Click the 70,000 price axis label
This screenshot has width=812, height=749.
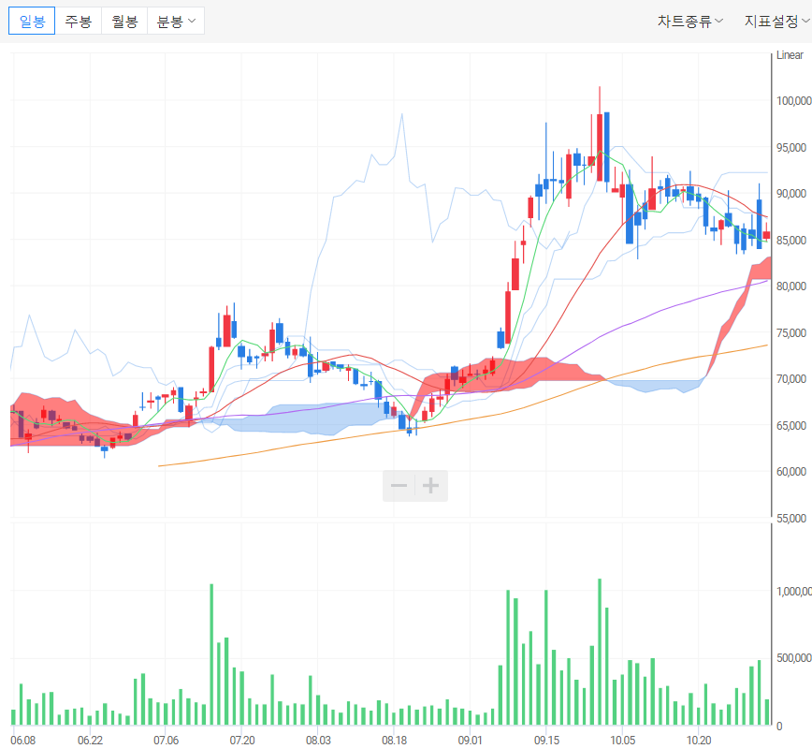click(x=791, y=379)
